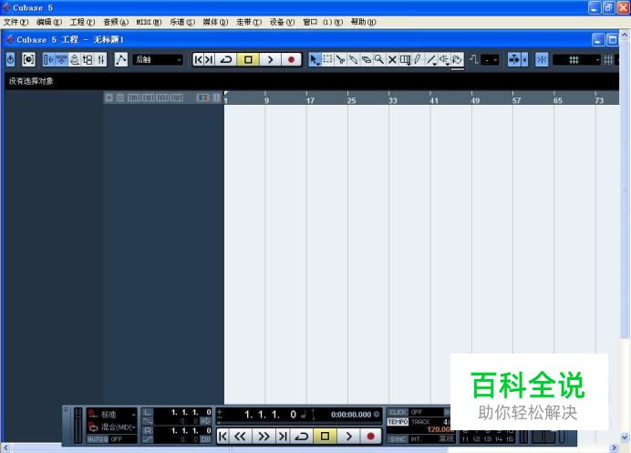The image size is (631, 453).
Task: Select the Range Selection tool
Action: (x=327, y=59)
